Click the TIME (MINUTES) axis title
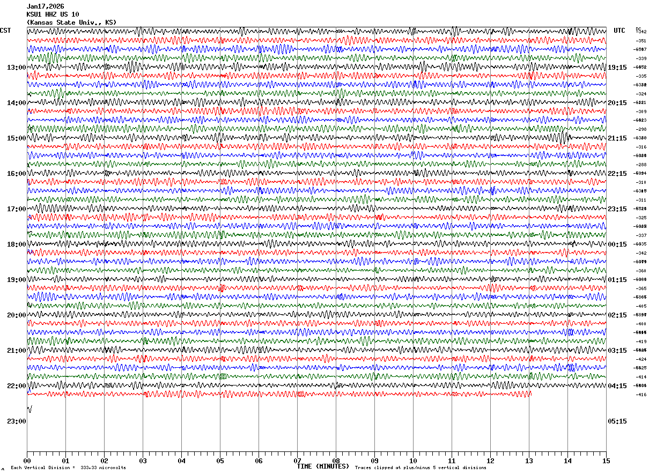Viewport: 649px width, 475px height. tap(323, 466)
